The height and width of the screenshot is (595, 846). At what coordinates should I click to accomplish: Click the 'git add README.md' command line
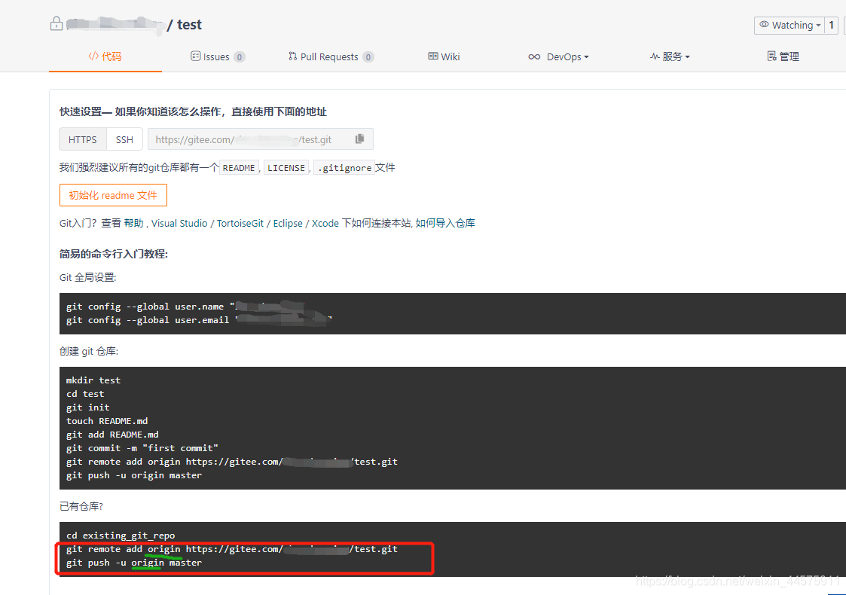112,435
